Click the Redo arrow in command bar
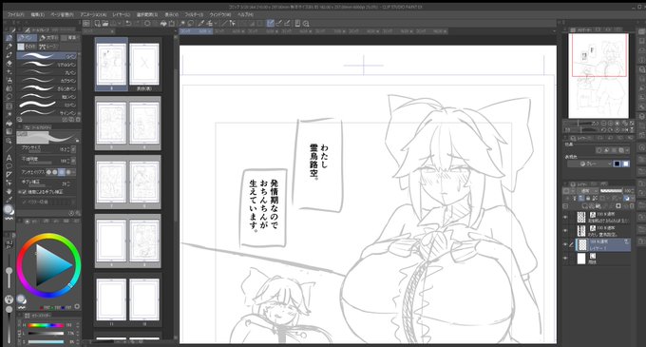The image size is (646, 347). pyautogui.click(x=137, y=24)
